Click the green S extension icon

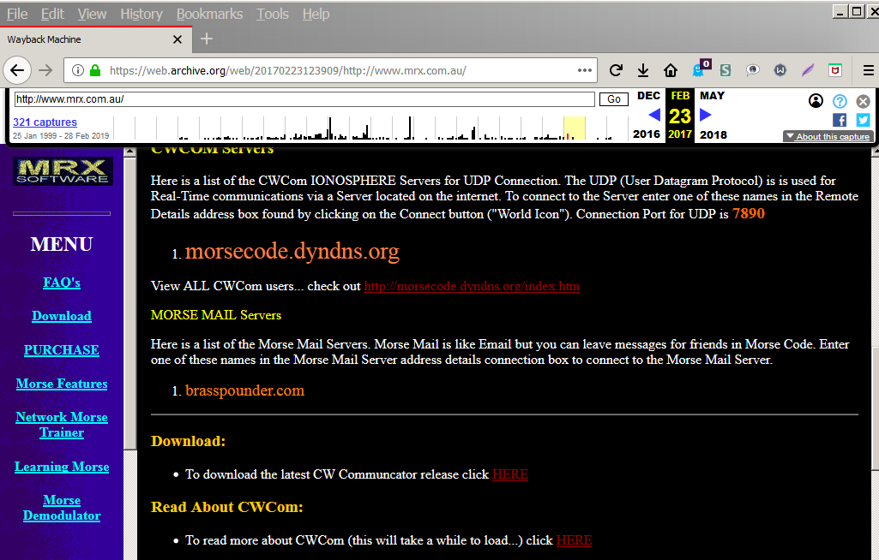[725, 70]
